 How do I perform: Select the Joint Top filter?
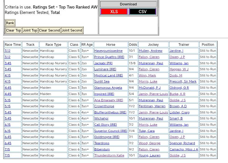coord(30,30)
